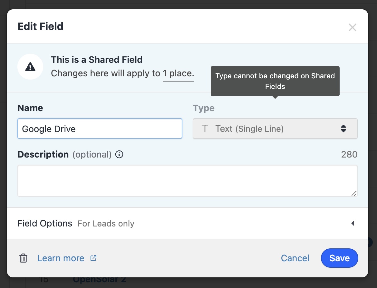377x288 pixels.
Task: Click the Description info icon
Action: [x=119, y=155]
